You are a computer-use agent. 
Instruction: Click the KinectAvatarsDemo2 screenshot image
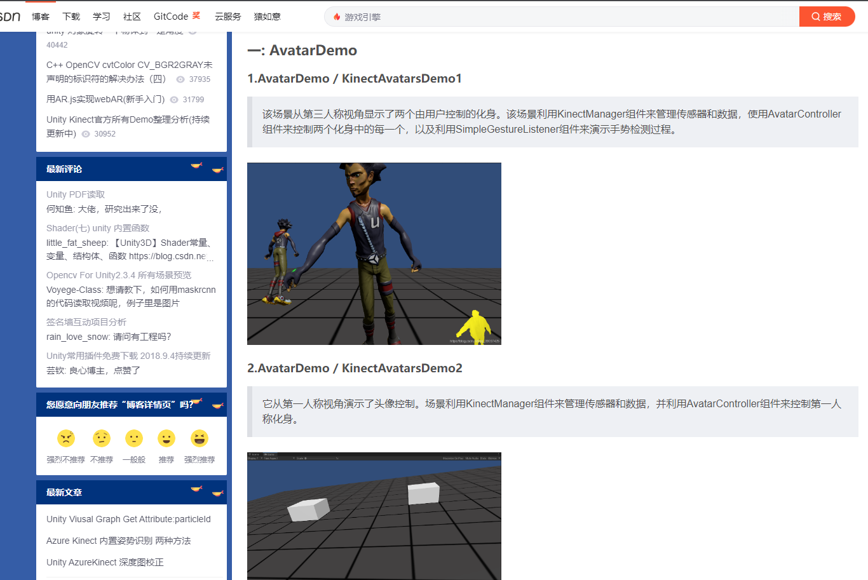tap(374, 516)
